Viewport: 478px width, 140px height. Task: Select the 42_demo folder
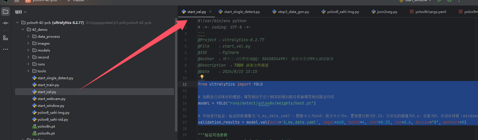pos(40,29)
